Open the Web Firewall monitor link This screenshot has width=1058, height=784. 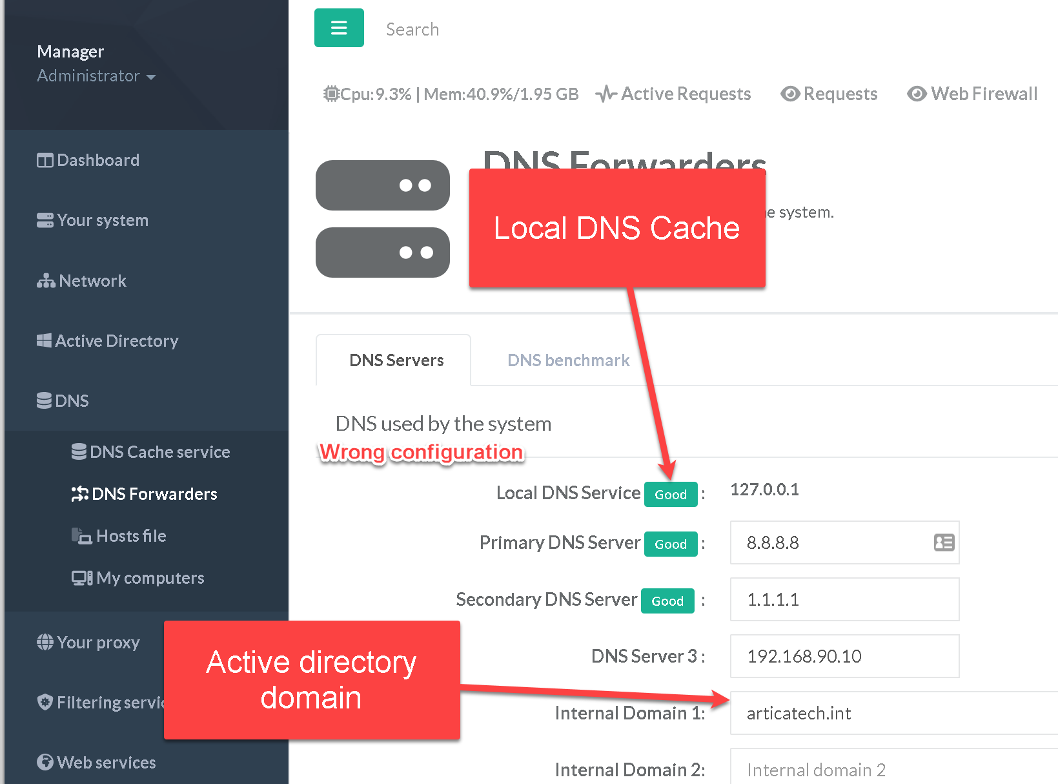(x=972, y=94)
